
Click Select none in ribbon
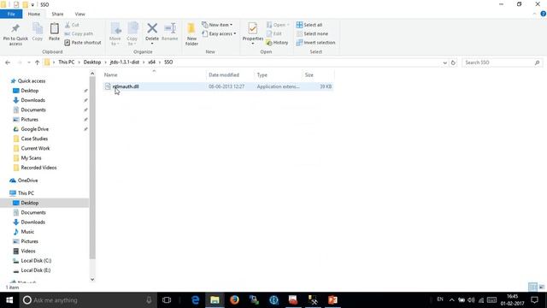coord(312,33)
